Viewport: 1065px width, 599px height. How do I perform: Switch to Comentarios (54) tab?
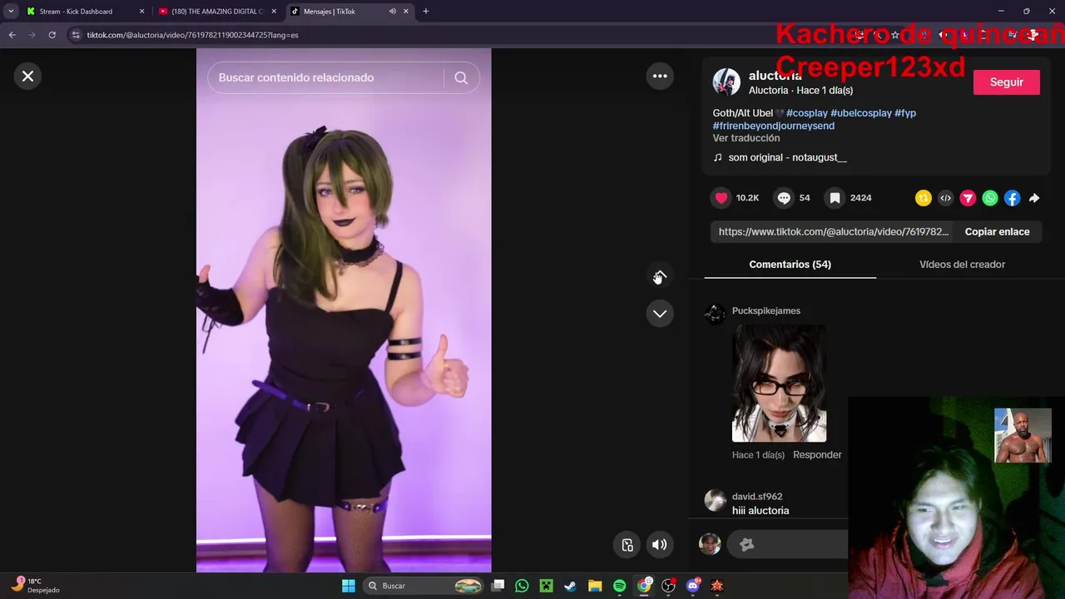[790, 265]
